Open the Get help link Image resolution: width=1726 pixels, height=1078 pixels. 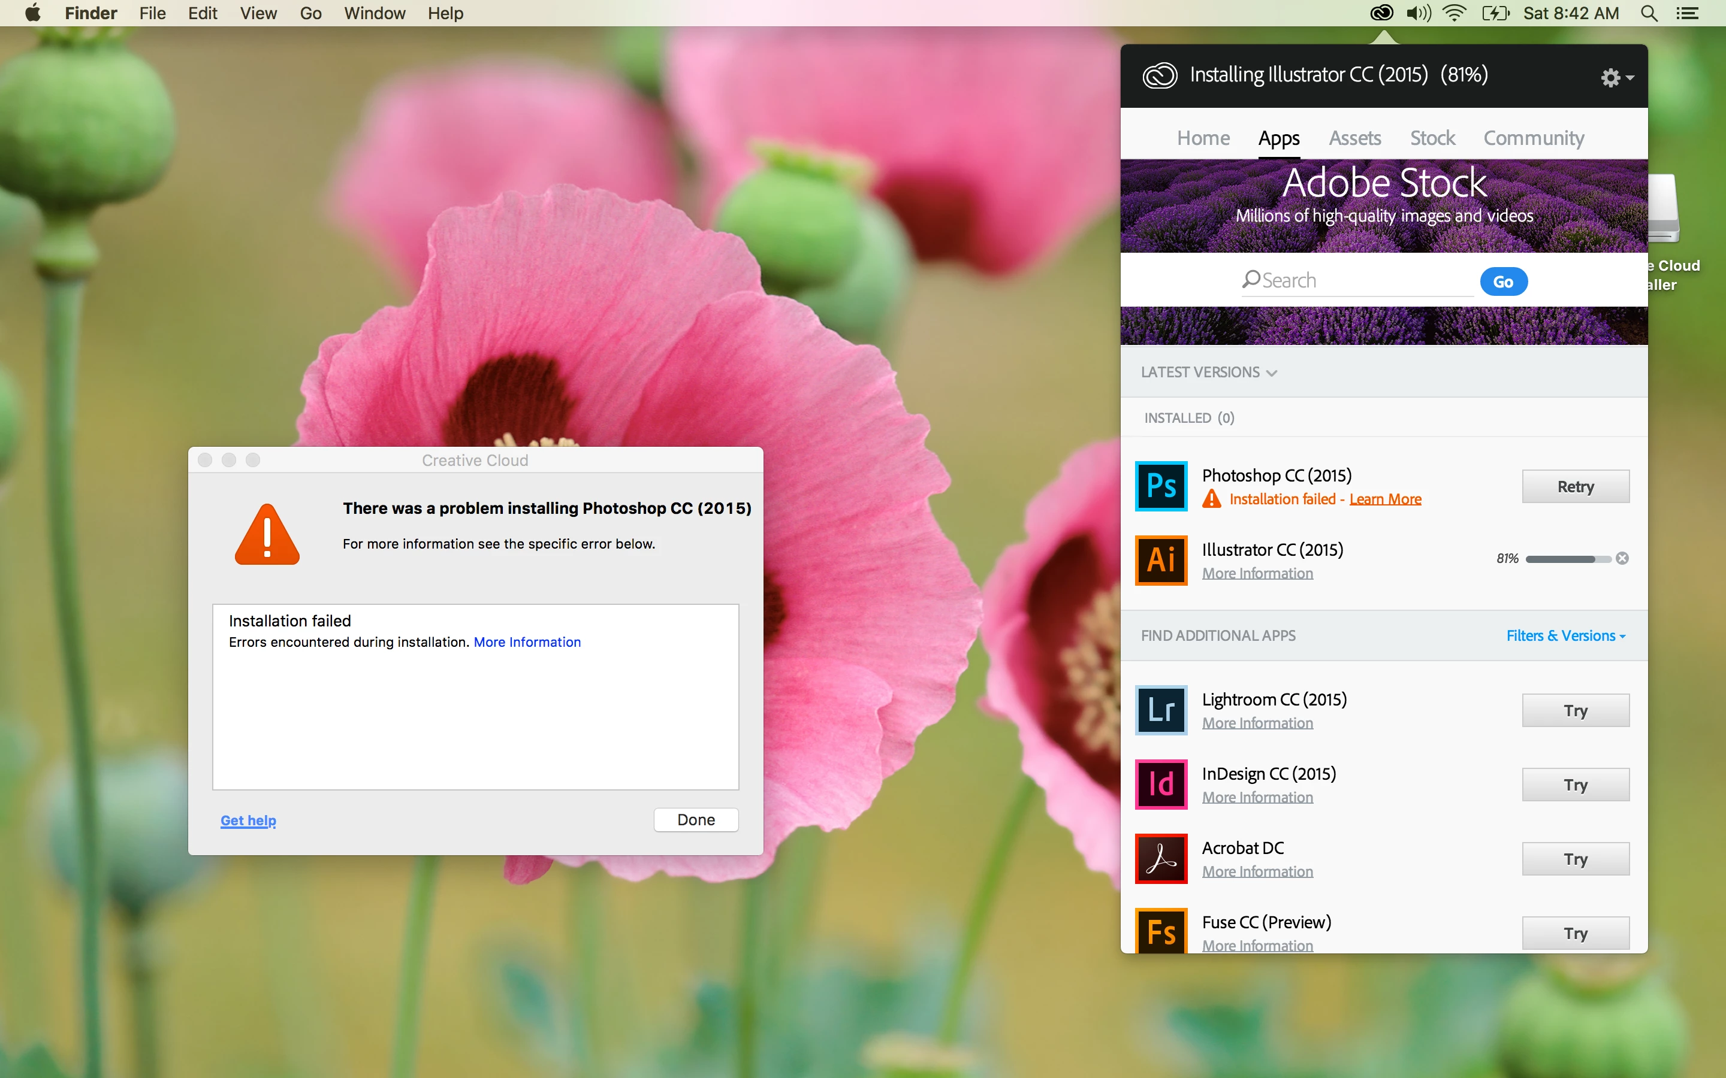pyautogui.click(x=248, y=820)
